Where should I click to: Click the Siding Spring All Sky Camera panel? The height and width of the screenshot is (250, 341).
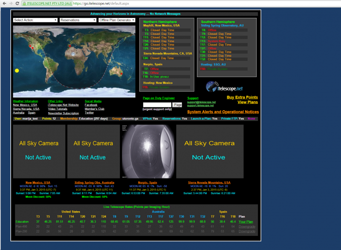(93, 151)
